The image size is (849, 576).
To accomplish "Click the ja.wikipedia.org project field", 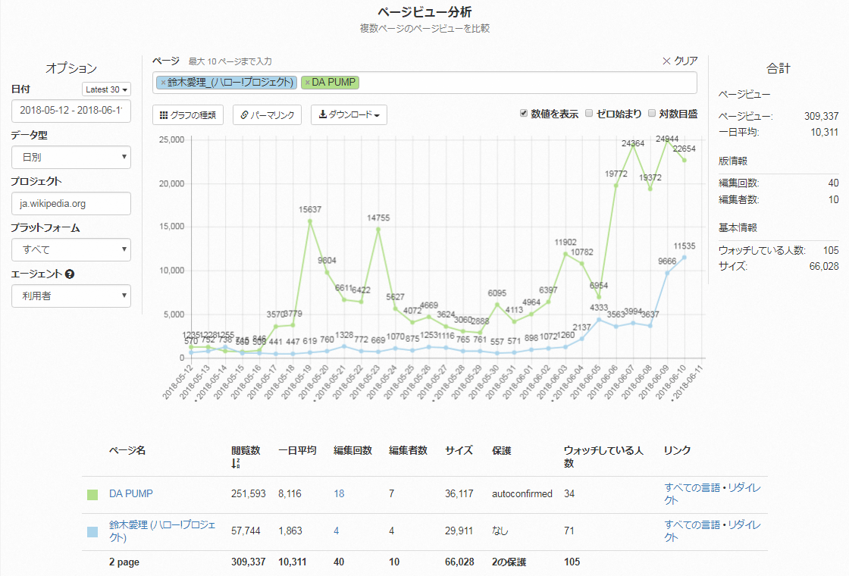I will [x=71, y=204].
